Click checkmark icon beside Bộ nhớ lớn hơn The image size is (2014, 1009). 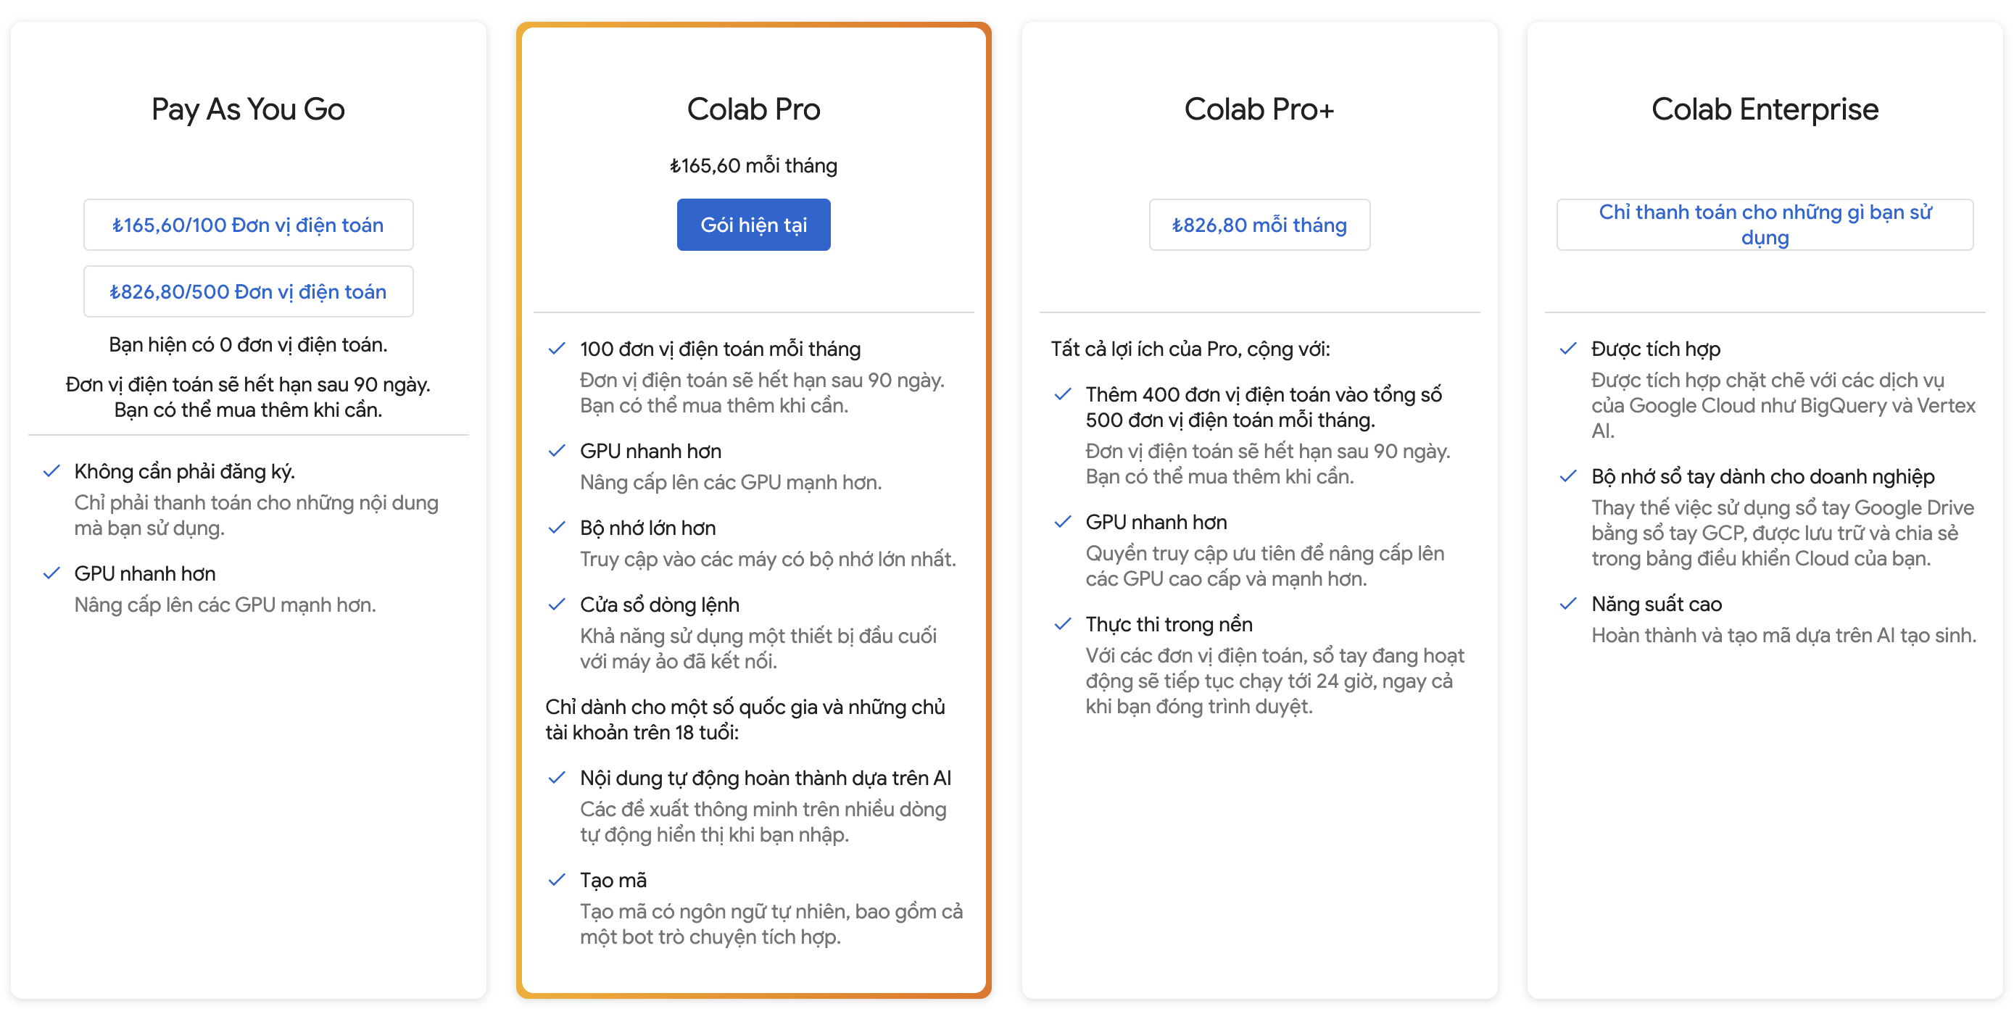pyautogui.click(x=557, y=528)
